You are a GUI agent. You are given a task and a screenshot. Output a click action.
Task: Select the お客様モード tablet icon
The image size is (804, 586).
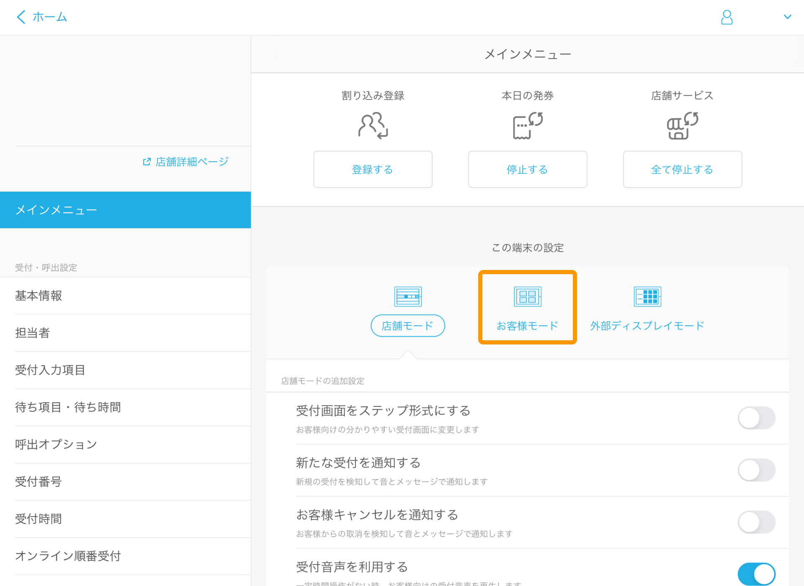(x=527, y=296)
